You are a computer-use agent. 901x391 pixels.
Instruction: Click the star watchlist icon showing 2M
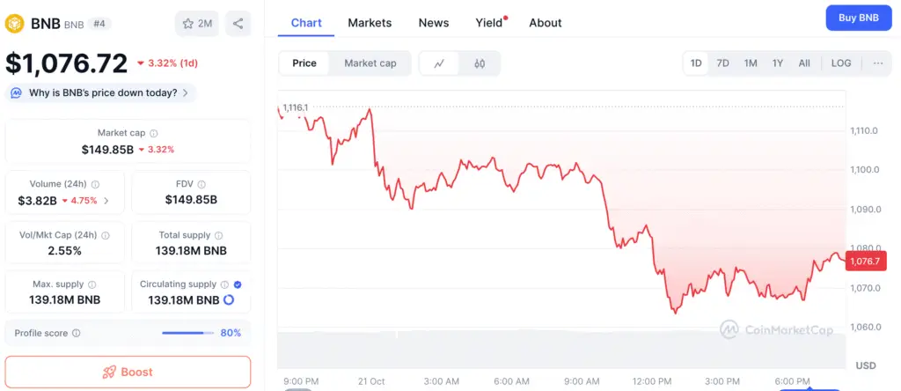197,24
